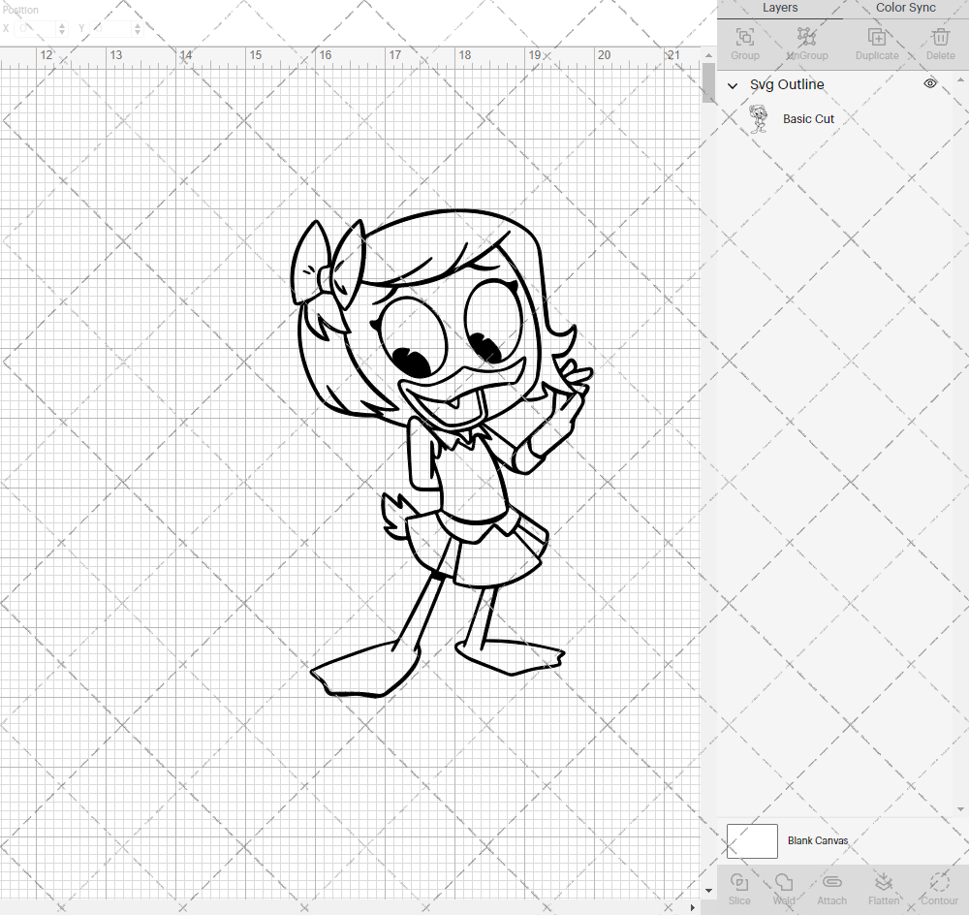
Task: Click the UnGroup icon
Action: point(806,37)
